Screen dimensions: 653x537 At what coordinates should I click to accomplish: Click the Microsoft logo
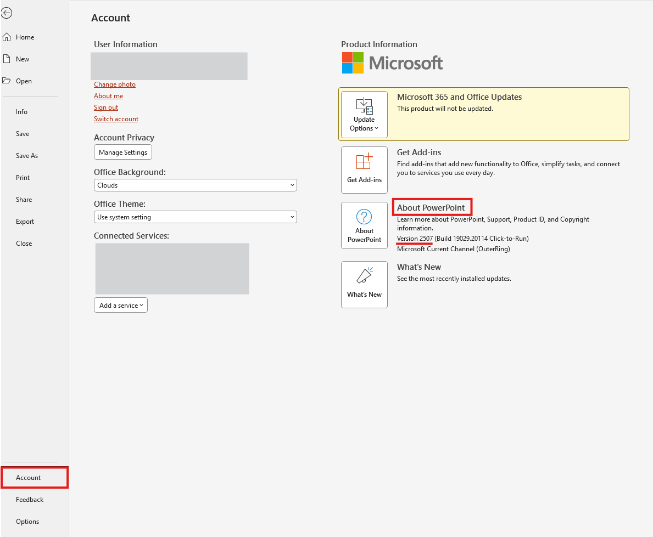click(392, 63)
